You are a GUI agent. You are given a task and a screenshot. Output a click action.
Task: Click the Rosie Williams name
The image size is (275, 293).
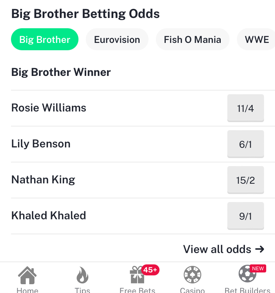pyautogui.click(x=49, y=108)
